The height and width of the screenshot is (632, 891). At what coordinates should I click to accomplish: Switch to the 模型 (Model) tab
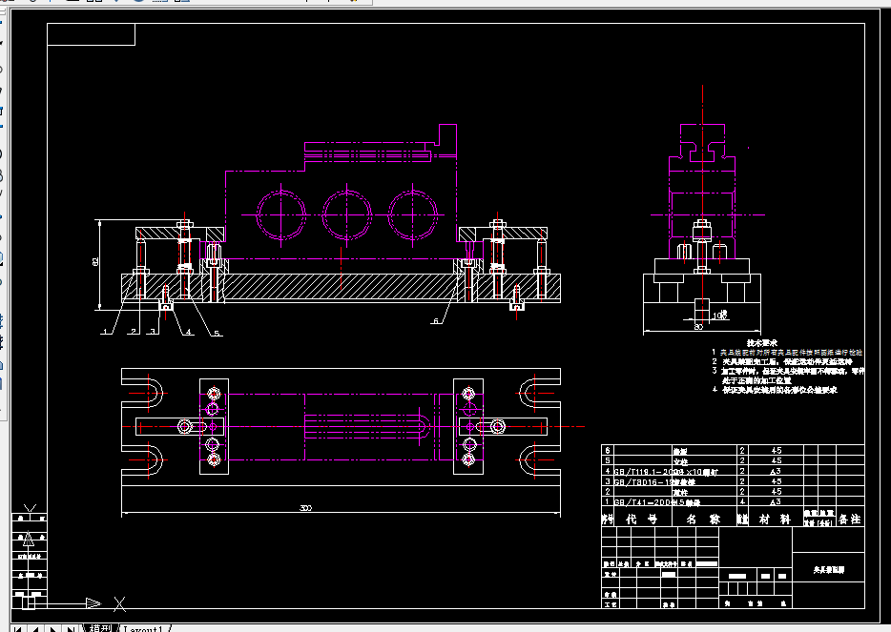point(100,628)
